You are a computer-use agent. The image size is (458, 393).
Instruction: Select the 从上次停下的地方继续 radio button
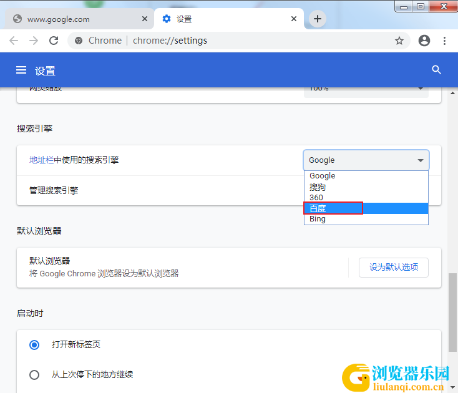point(34,375)
